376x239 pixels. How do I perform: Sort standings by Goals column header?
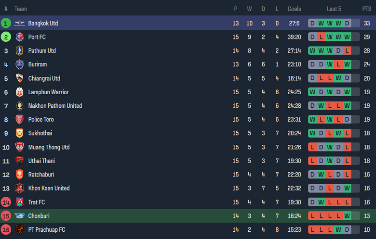tap(294, 9)
